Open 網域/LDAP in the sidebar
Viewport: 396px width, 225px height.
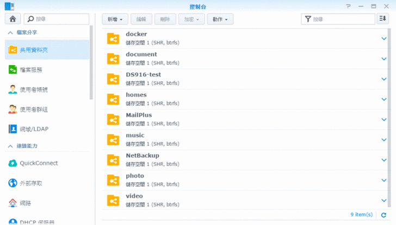[47, 129]
